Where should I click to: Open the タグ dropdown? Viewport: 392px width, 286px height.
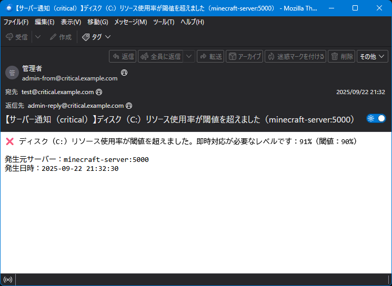tap(96, 37)
